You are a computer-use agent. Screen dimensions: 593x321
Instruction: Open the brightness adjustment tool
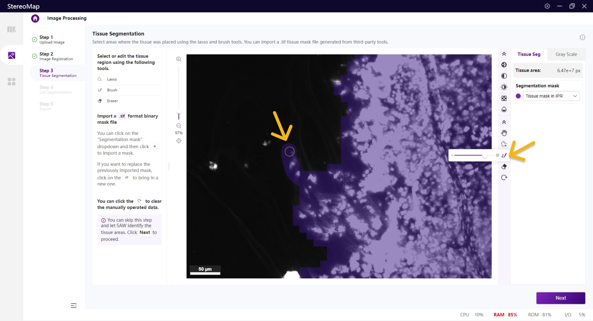coord(504,87)
